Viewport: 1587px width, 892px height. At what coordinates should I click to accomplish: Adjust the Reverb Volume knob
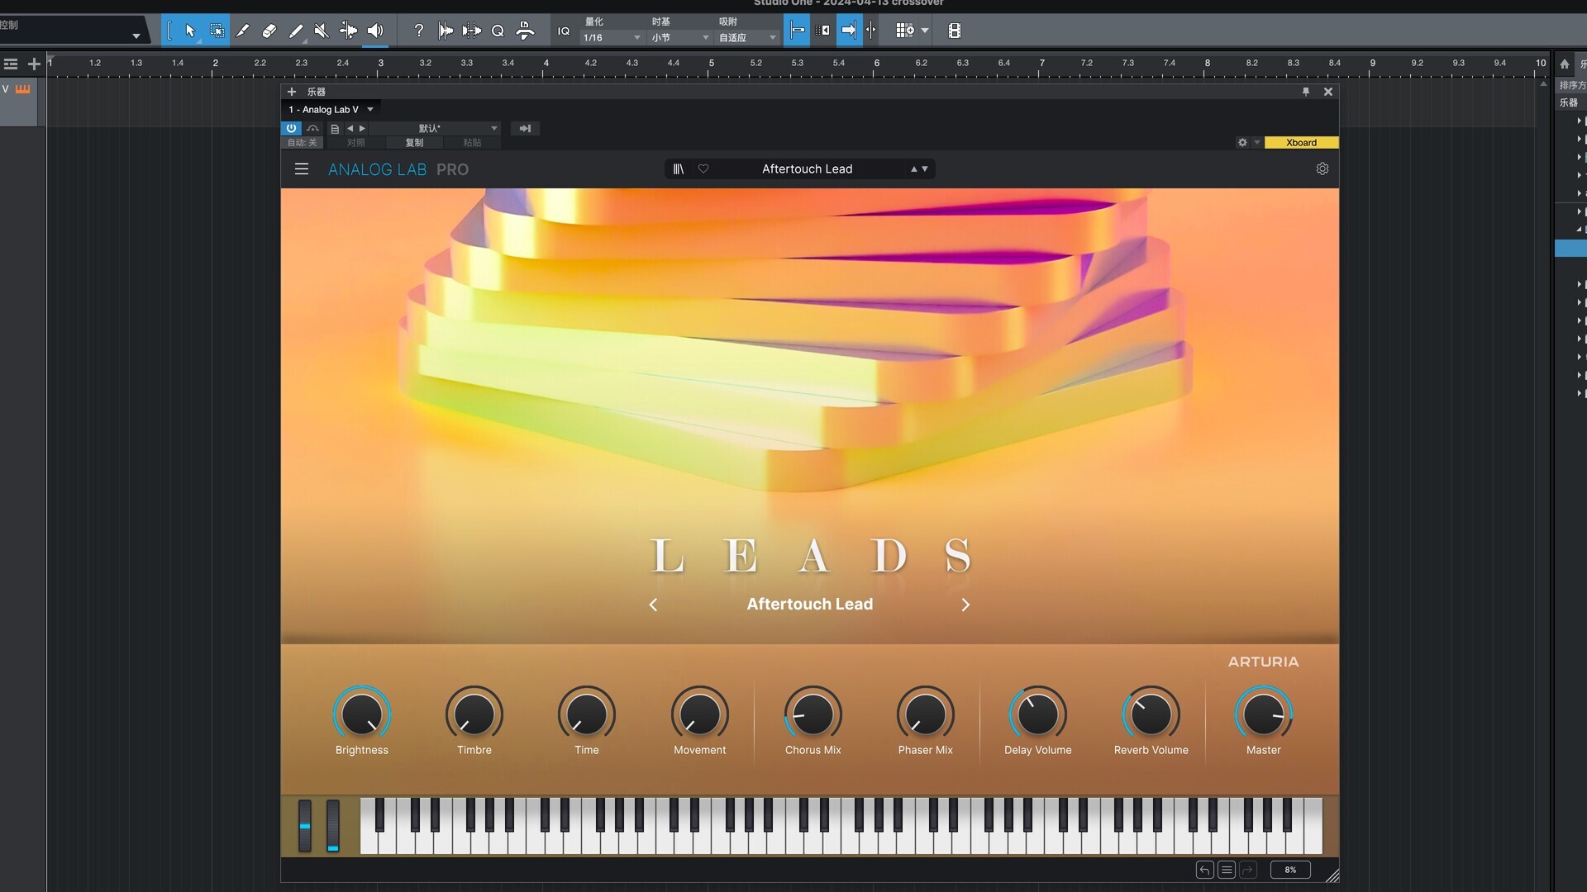(x=1151, y=714)
